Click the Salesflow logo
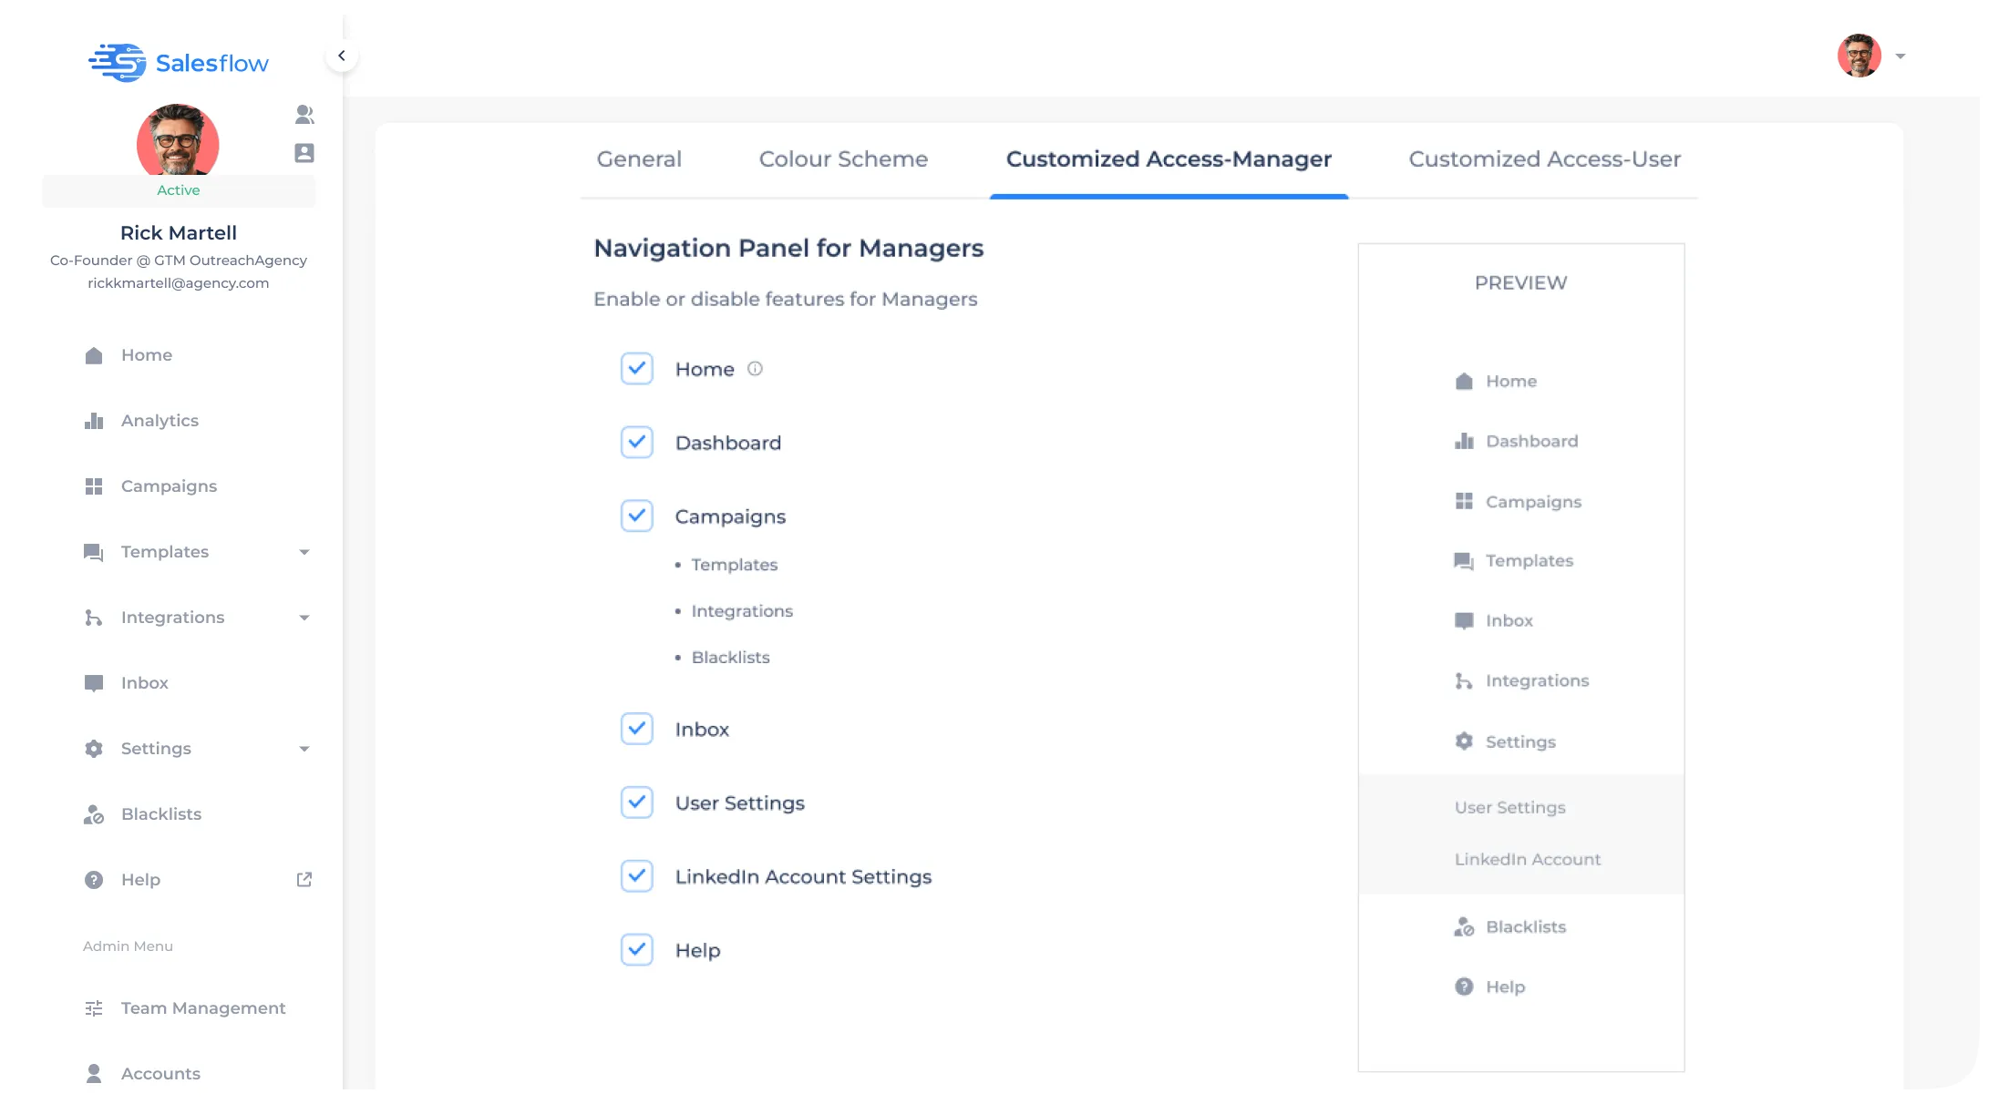 [x=179, y=63]
